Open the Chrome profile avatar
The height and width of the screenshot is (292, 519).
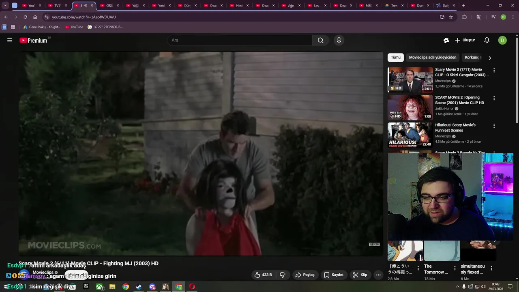tap(503, 17)
